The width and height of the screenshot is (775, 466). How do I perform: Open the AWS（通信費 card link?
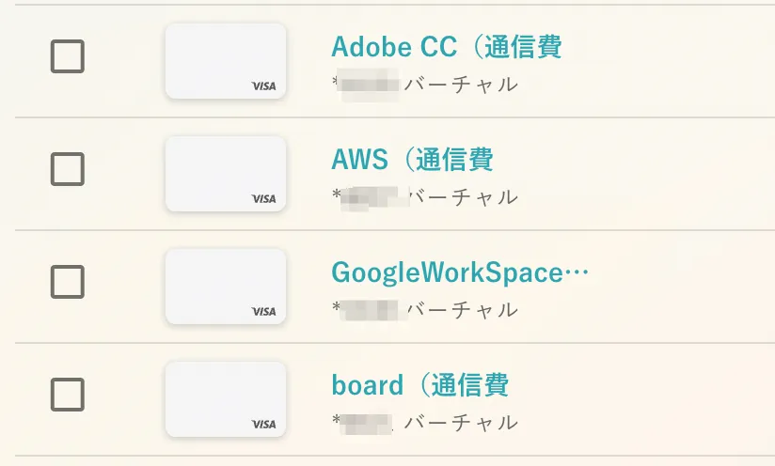click(x=412, y=160)
